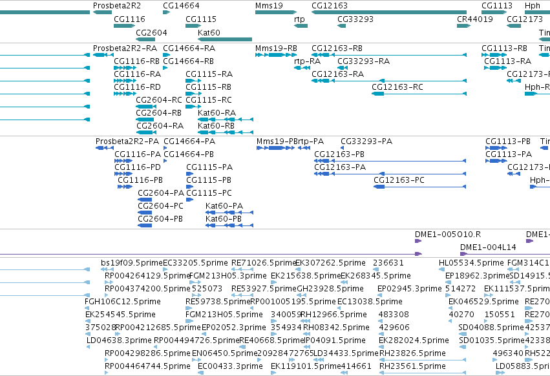Click protein CG14664-PA label
This screenshot has height=376, width=550.
tap(189, 141)
